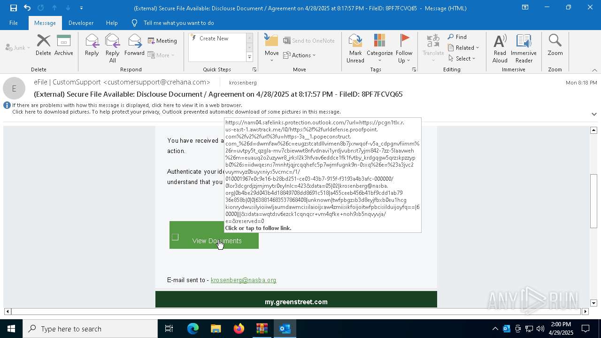601x338 pixels.
Task: Open WinRAR from the taskbar
Action: tap(262, 329)
